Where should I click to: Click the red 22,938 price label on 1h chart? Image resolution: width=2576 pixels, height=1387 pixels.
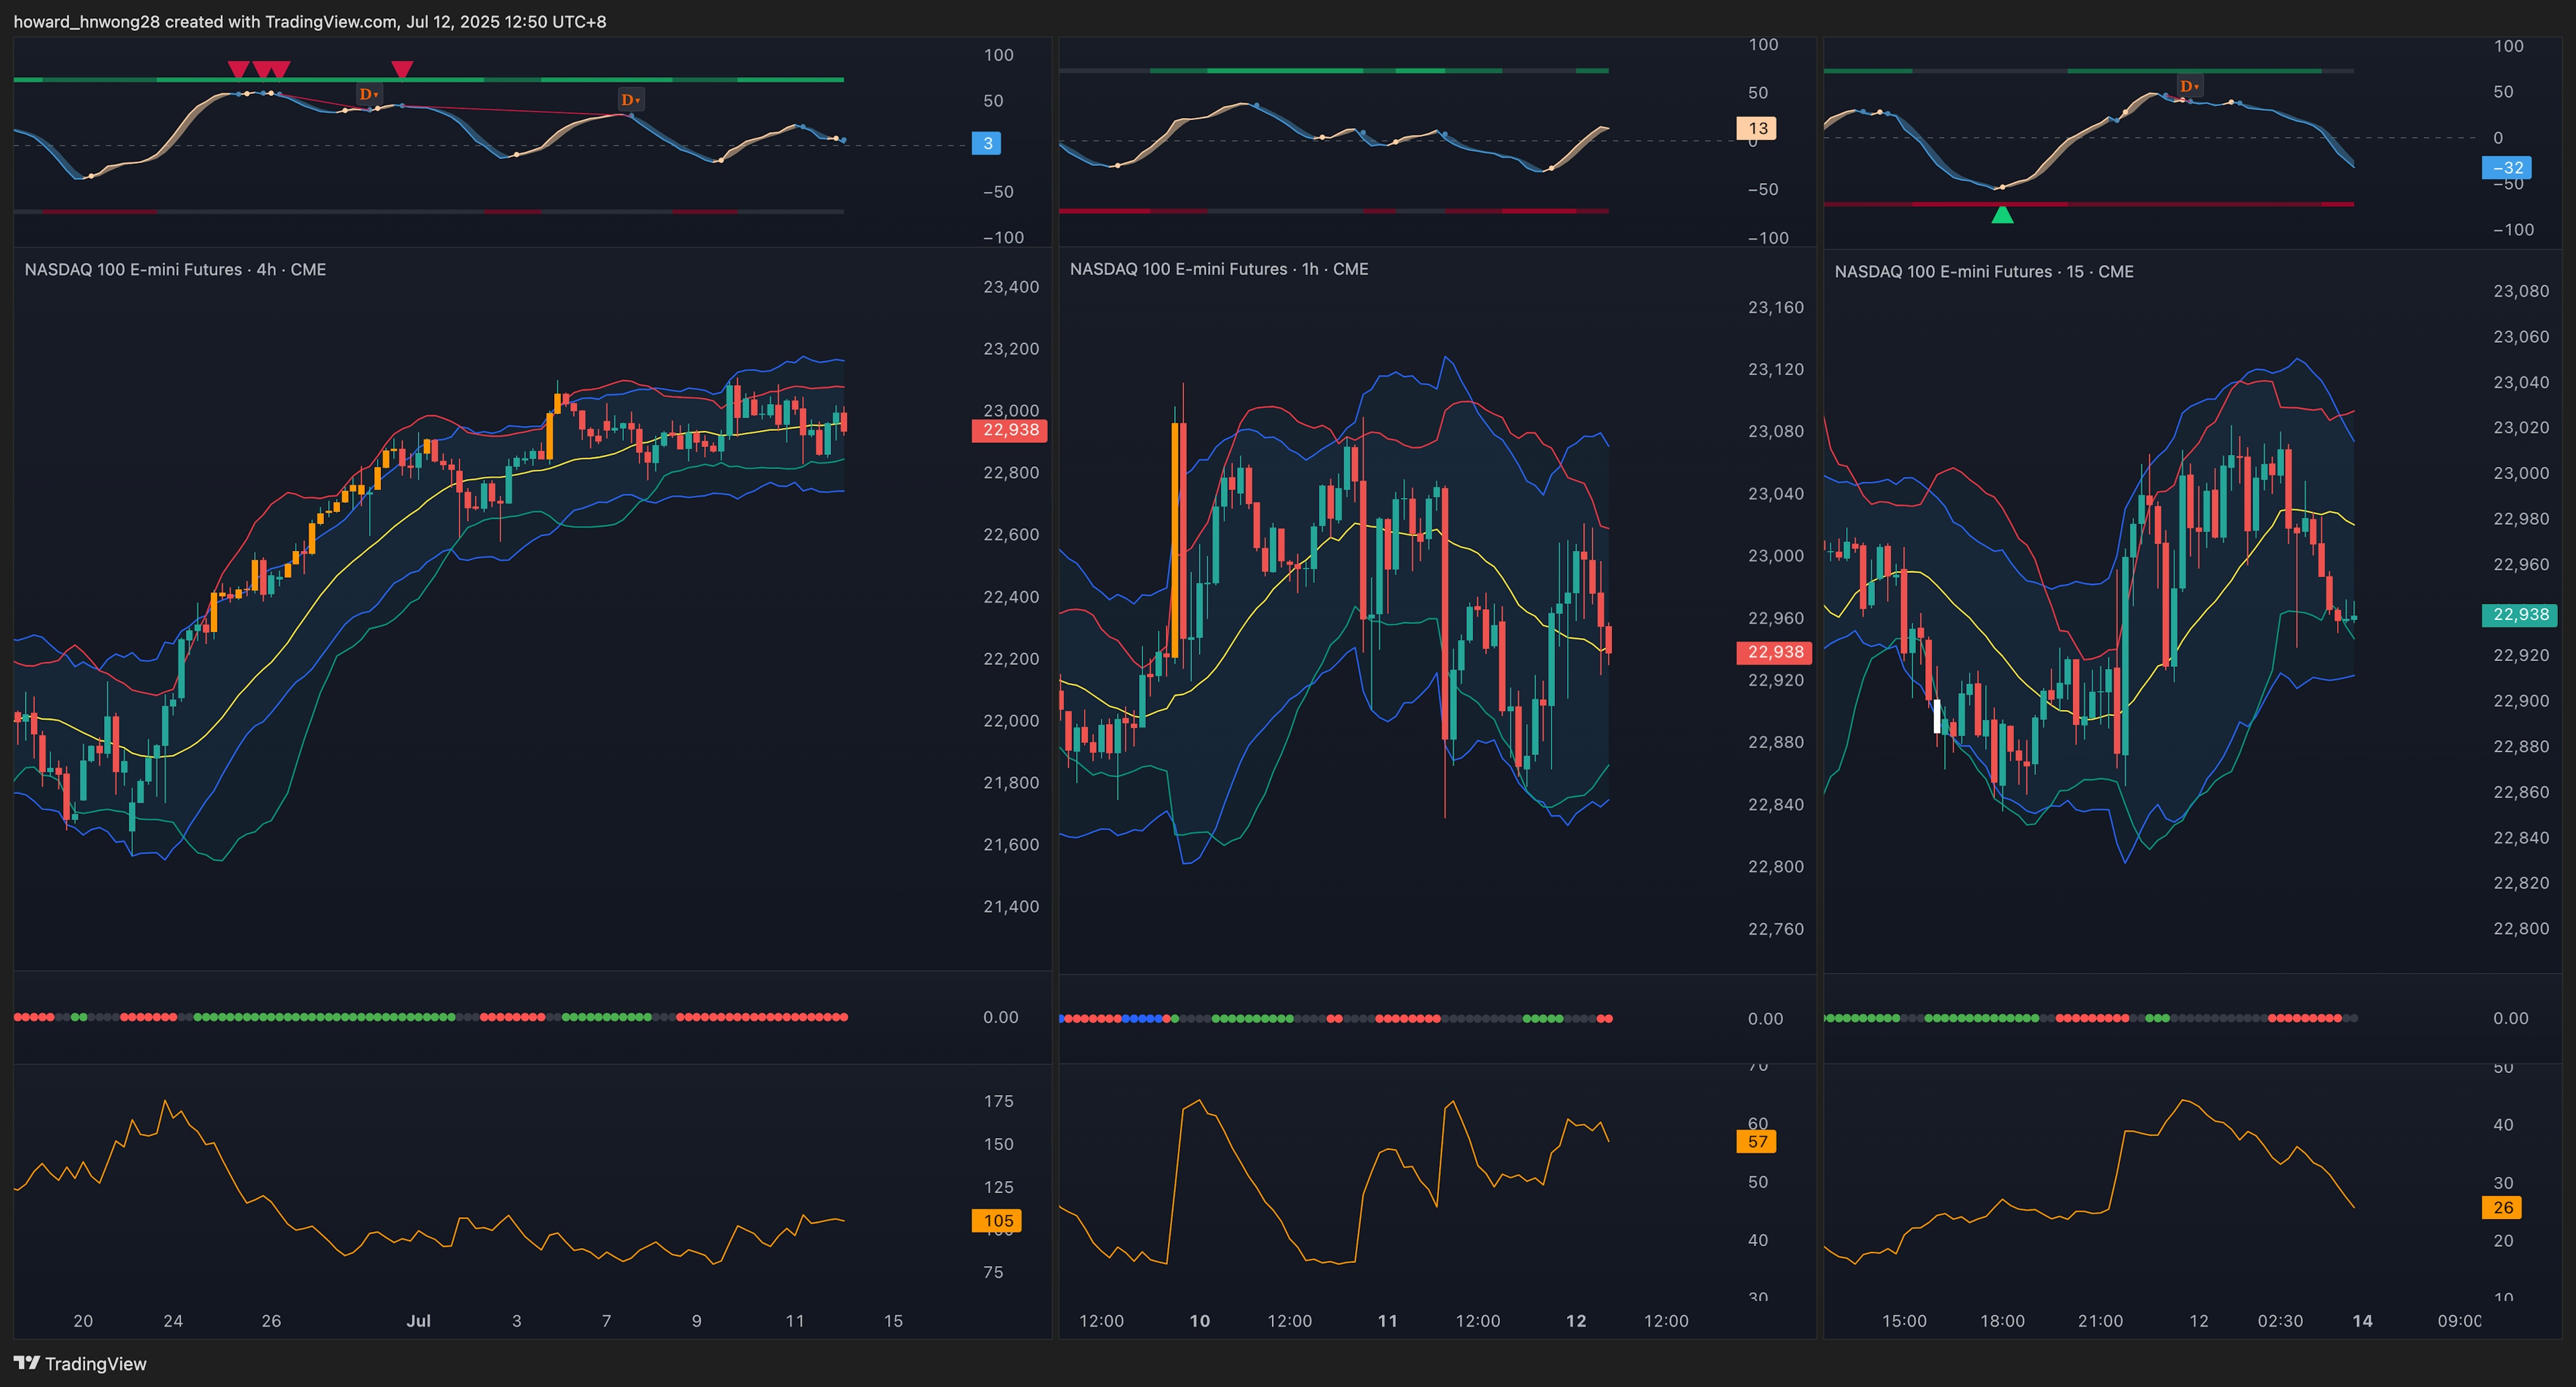(x=1775, y=652)
